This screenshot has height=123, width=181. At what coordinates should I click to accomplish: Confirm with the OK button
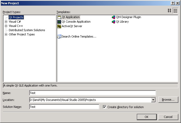pos(147,117)
